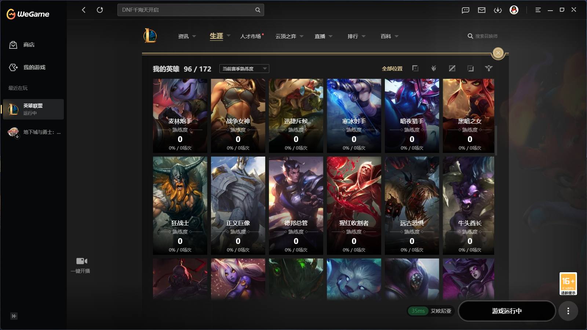The width and height of the screenshot is (587, 330).
Task: Open the 正义巨像 hero card
Action: [x=238, y=206]
